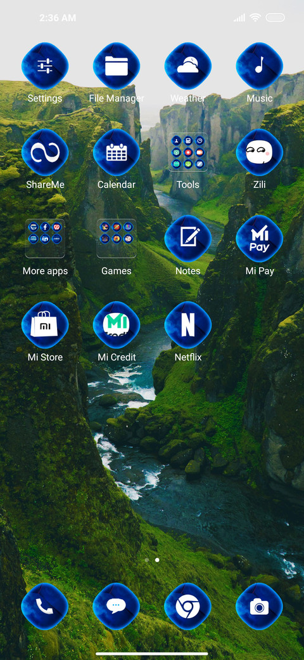Image resolution: width=304 pixels, height=660 pixels.
Task: Switch to first home screen page dot
Action: (x=146, y=560)
